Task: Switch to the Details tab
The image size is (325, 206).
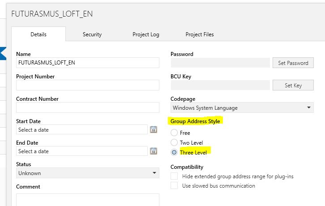Action: pos(38,34)
